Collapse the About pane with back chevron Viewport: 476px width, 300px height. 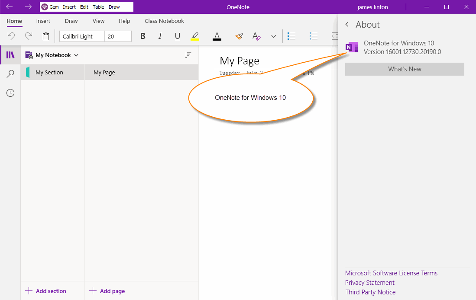point(346,25)
